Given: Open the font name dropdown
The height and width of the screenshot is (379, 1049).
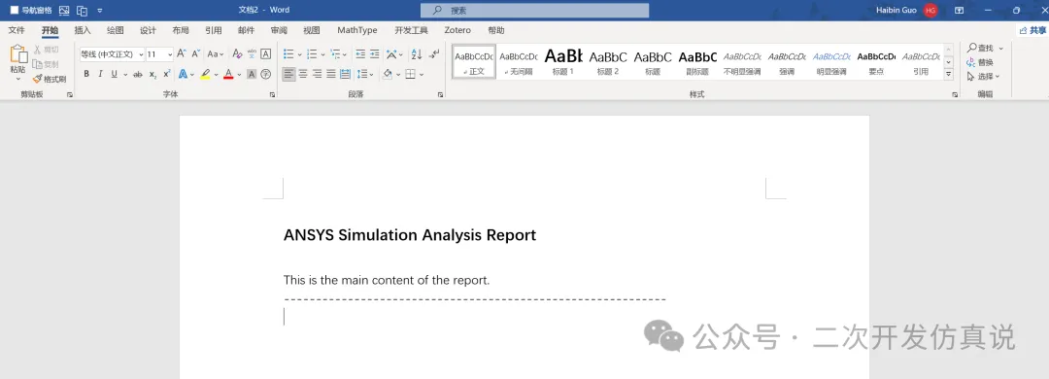Looking at the screenshot, I should (141, 54).
